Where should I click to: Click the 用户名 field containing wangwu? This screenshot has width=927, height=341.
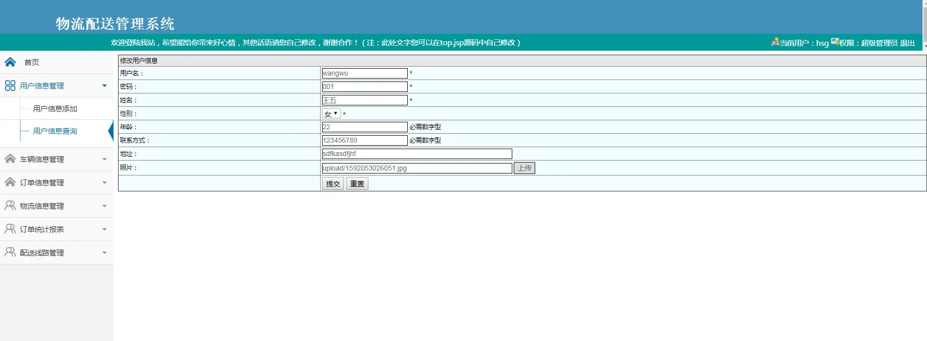point(364,73)
